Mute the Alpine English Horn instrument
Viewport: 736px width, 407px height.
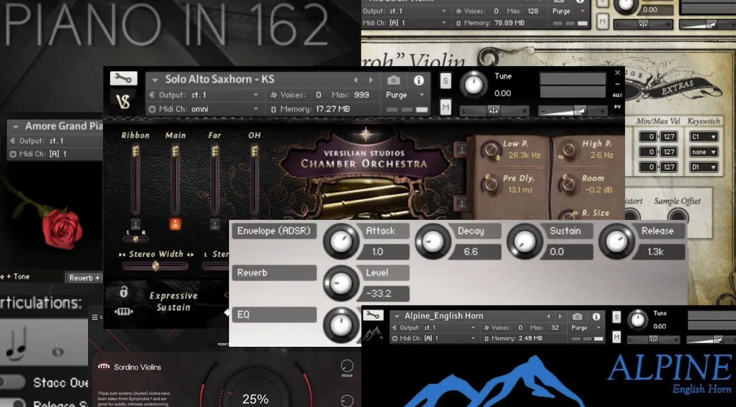(616, 337)
